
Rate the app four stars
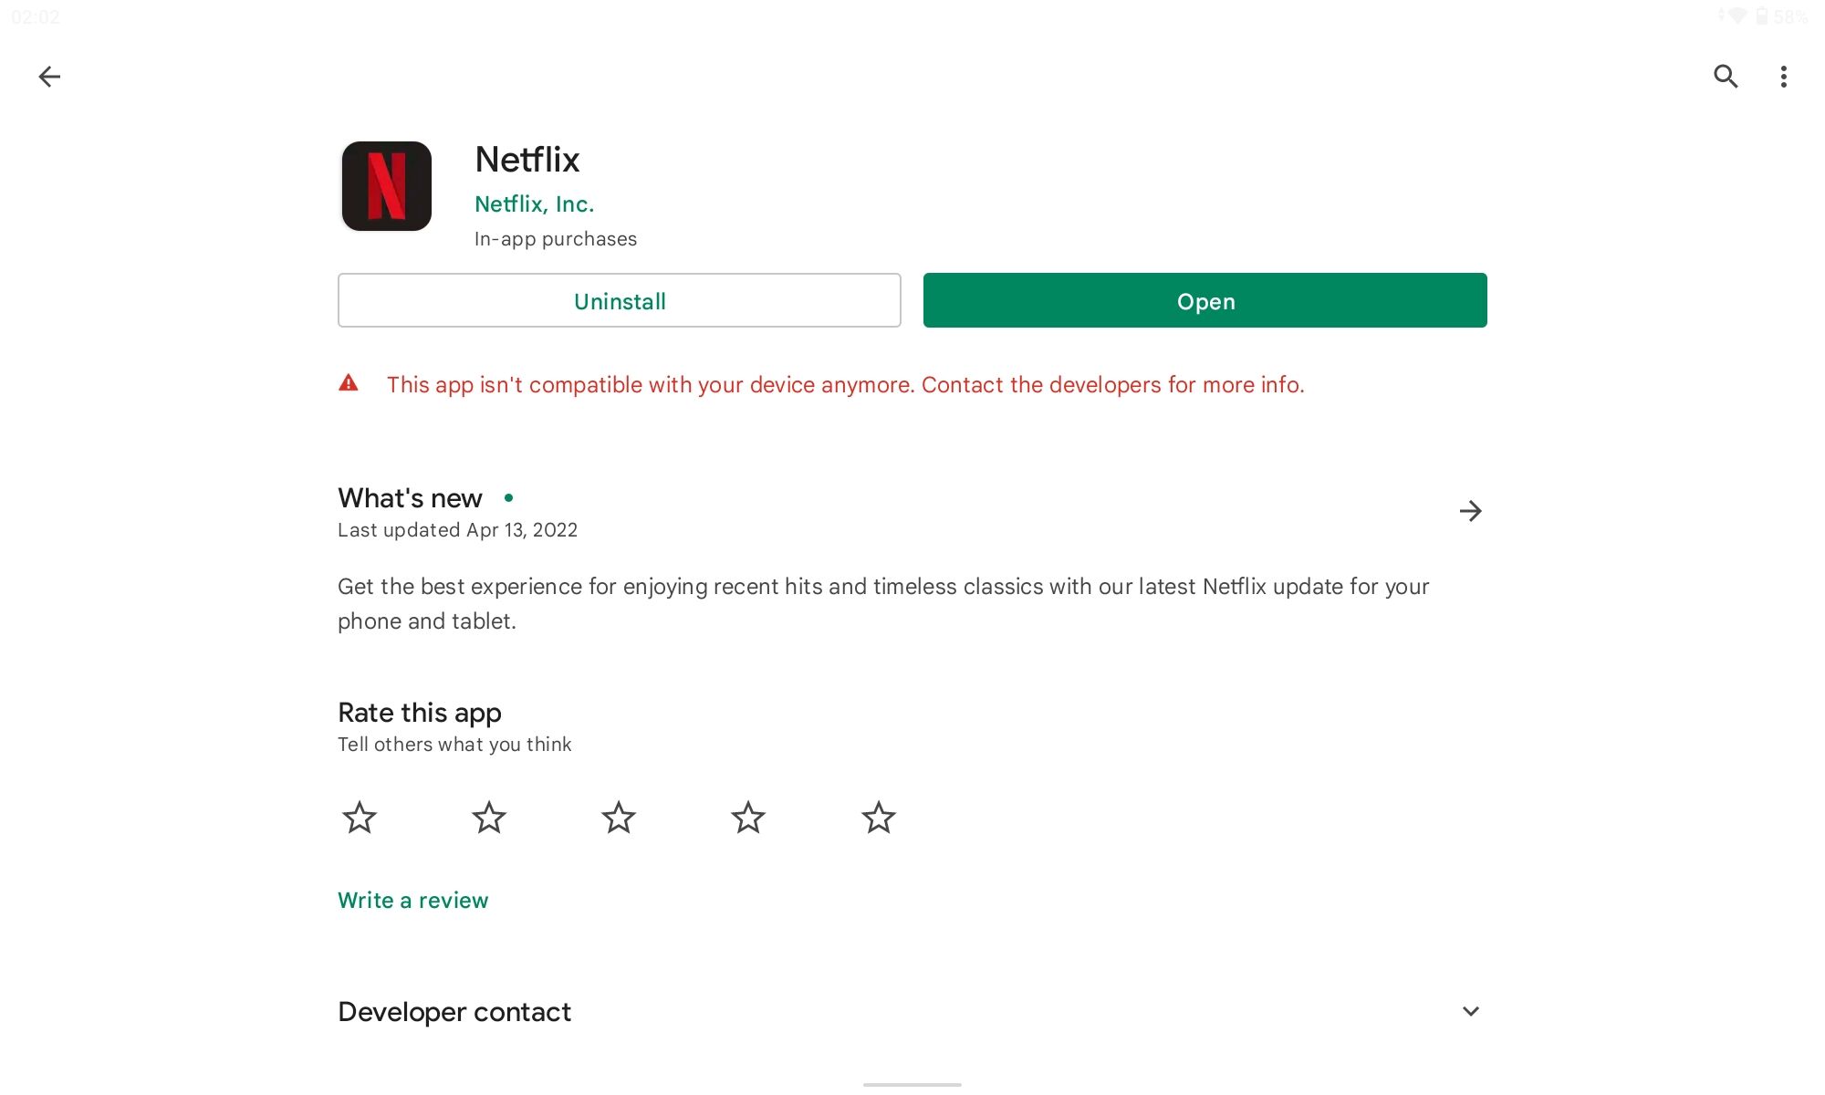748,818
